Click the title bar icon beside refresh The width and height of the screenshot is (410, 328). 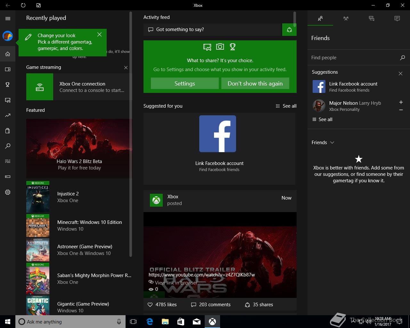(x=38, y=5)
